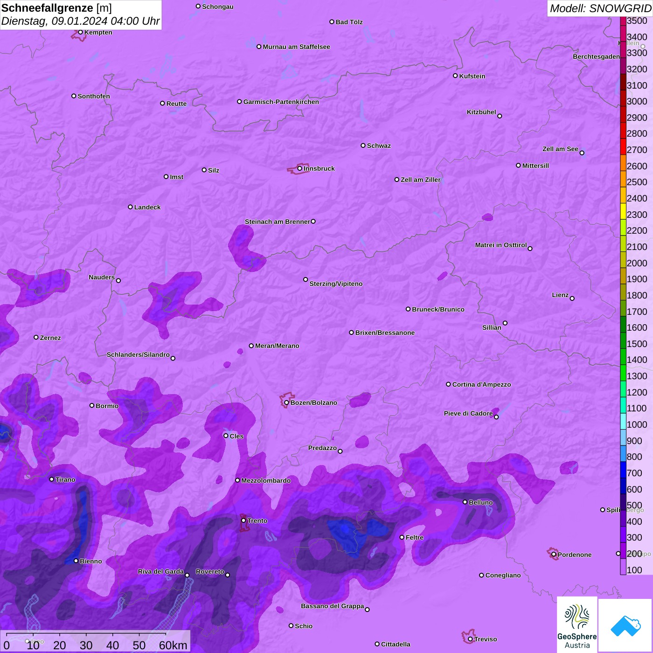This screenshot has width=653, height=653.
Task: Click the 'Berchtesgaden' label
Action: coord(596,56)
